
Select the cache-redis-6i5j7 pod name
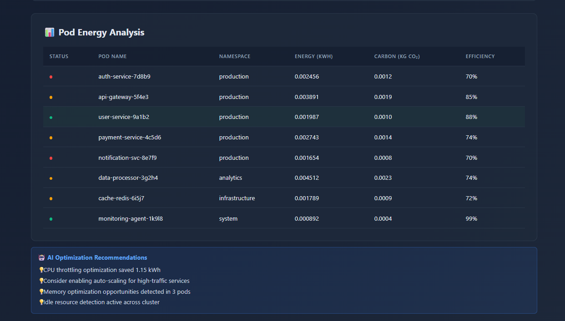[x=121, y=198]
